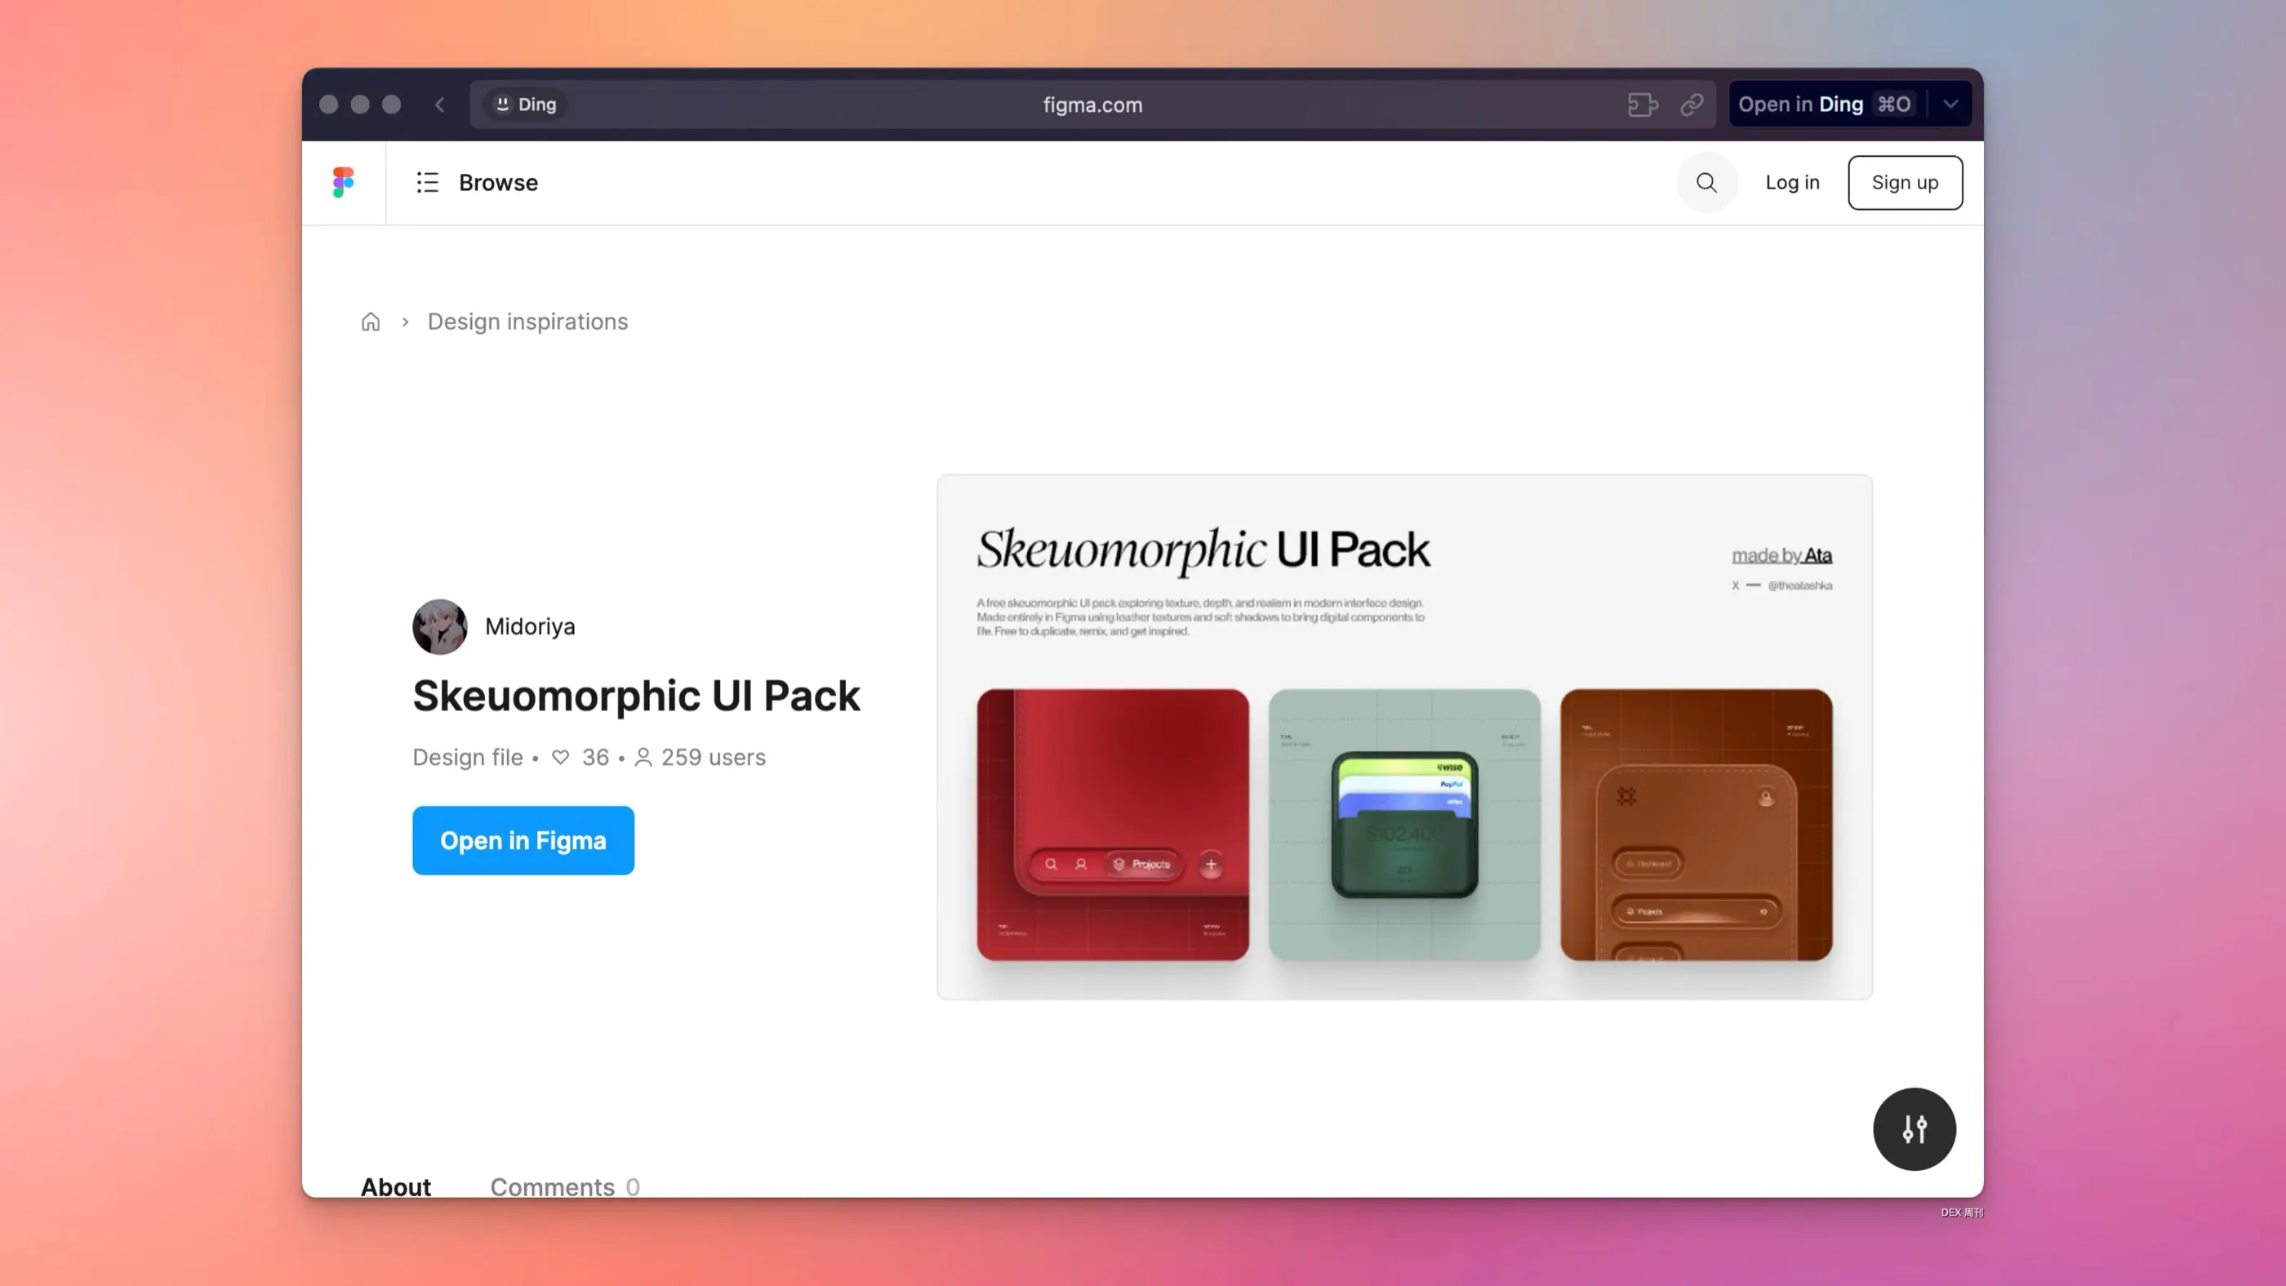This screenshot has width=2286, height=1286.
Task: Click the Figma logo icon
Action: [344, 182]
